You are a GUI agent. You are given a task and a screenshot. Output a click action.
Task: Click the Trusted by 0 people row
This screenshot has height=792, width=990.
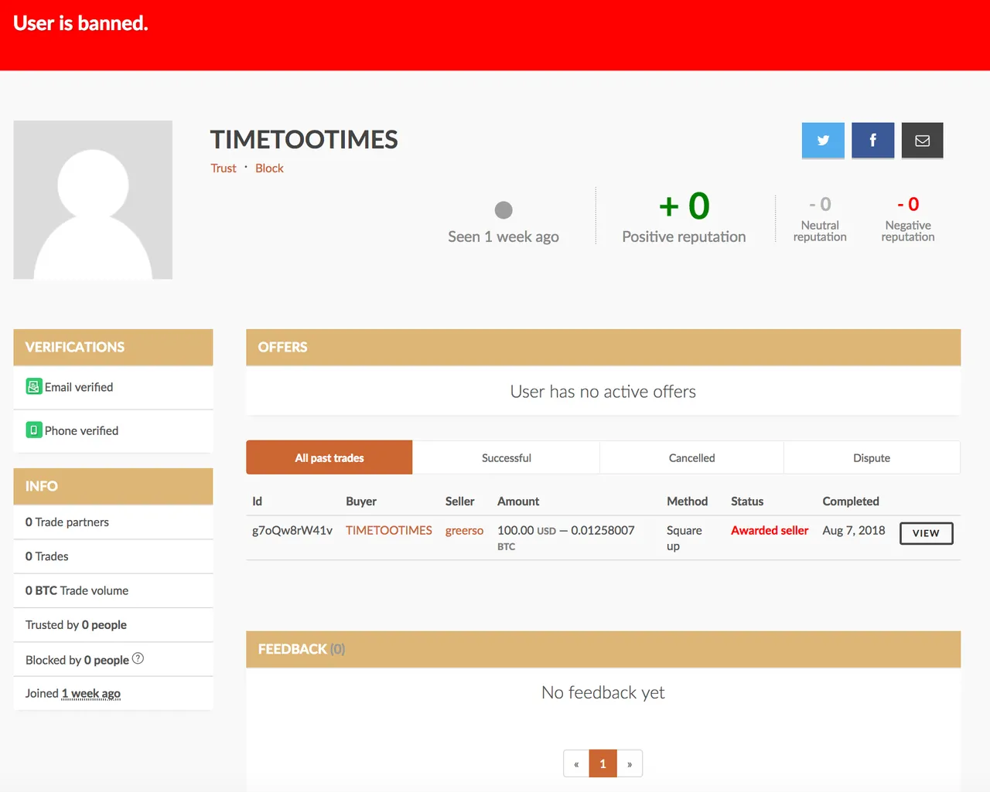(113, 624)
